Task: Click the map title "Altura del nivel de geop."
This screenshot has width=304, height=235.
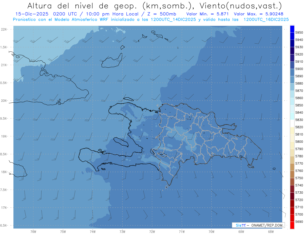Action: click(x=82, y=6)
